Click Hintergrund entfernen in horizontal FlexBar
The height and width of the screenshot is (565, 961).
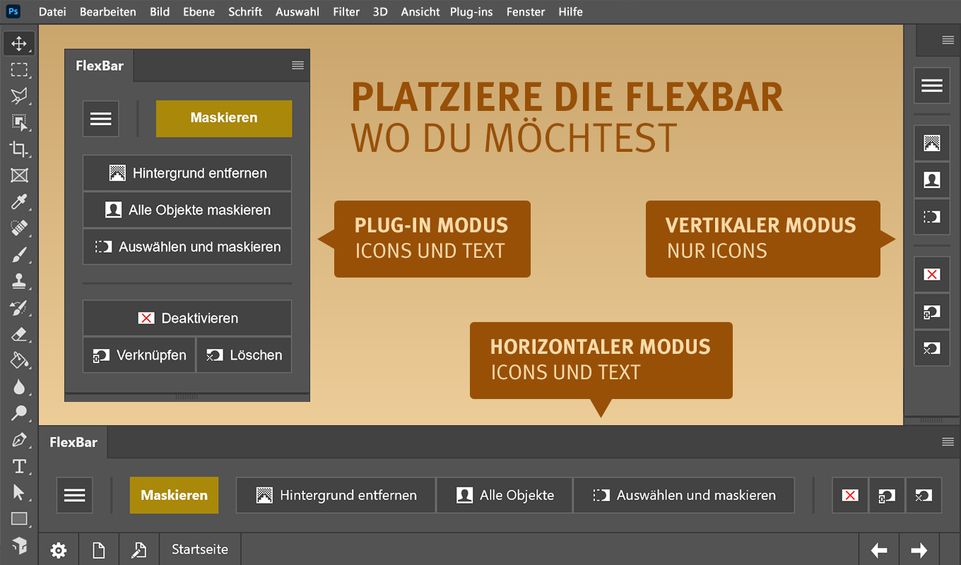pyautogui.click(x=336, y=495)
